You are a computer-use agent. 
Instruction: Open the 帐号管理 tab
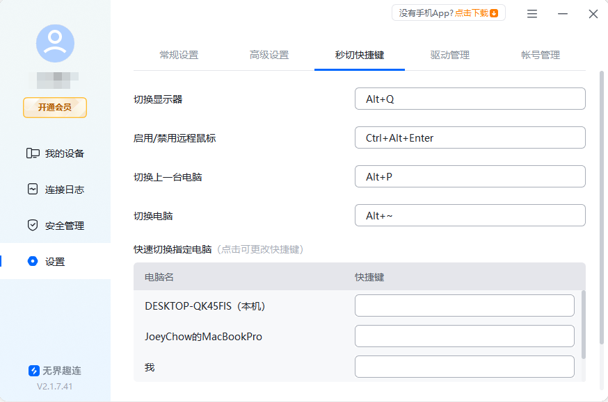(540, 56)
